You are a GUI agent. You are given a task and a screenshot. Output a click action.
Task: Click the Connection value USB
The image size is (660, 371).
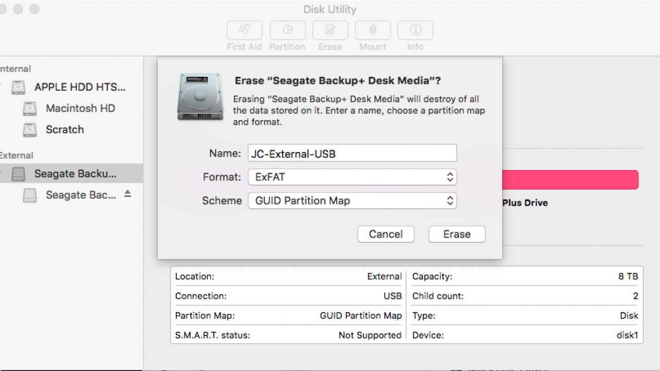(x=392, y=296)
